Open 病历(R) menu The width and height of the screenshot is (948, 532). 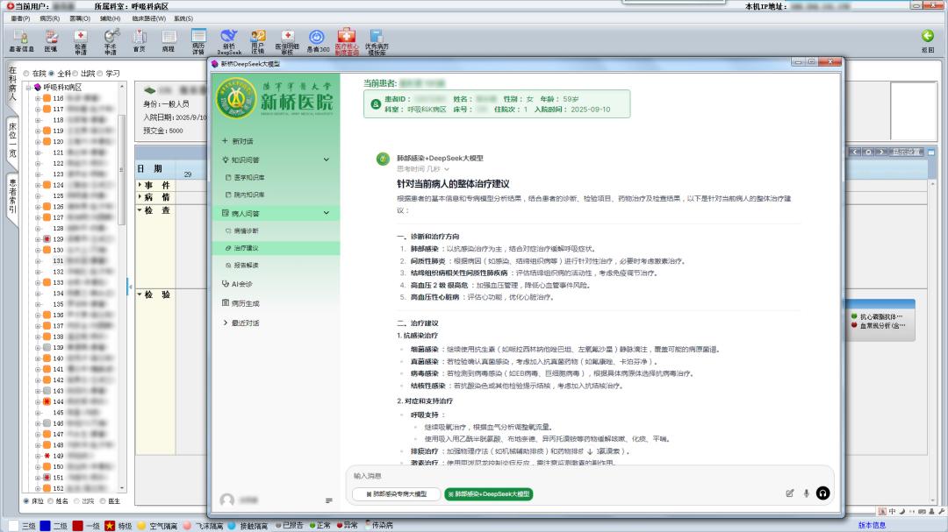(x=49, y=18)
